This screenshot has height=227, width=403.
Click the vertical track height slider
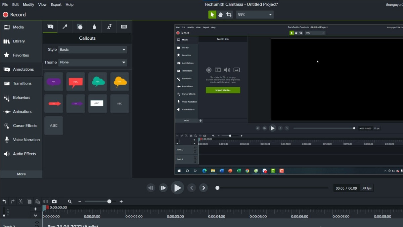point(4,212)
